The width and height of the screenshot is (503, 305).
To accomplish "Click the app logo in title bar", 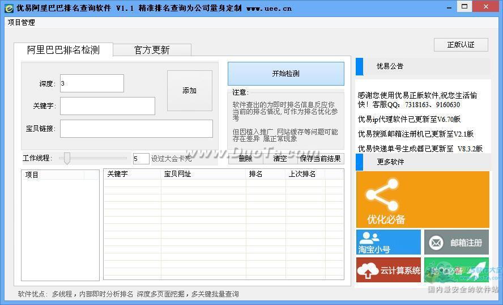I will coord(8,8).
